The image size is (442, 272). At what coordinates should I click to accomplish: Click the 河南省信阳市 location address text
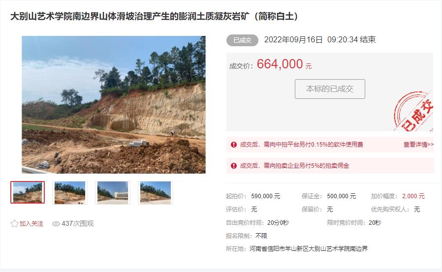[309, 249]
